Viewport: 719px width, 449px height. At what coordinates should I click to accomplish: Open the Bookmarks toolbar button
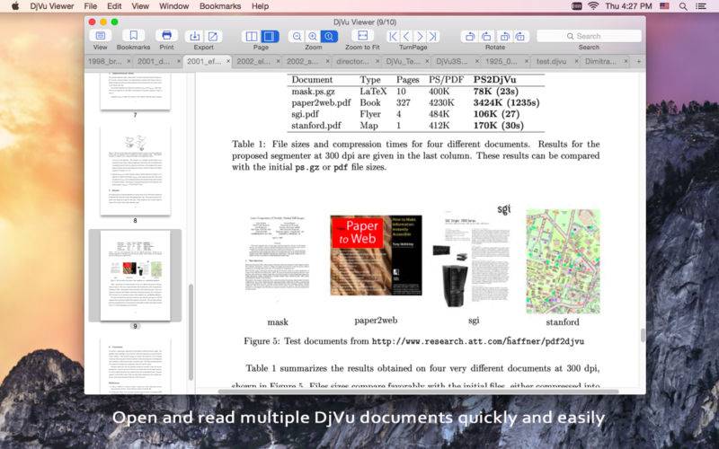pyautogui.click(x=133, y=36)
